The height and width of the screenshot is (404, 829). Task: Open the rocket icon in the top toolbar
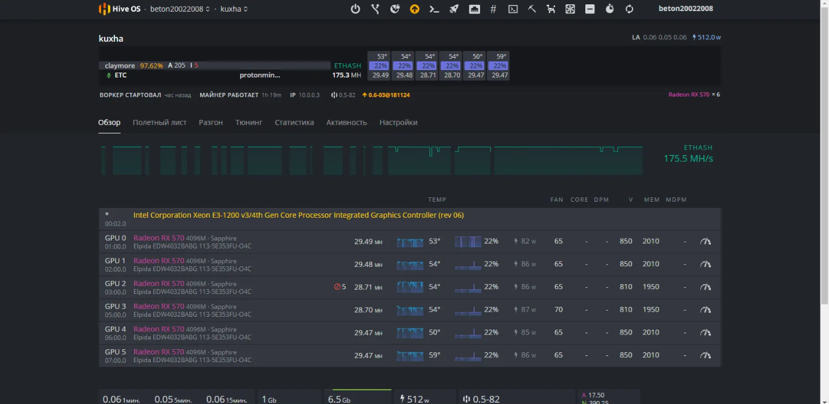point(454,9)
